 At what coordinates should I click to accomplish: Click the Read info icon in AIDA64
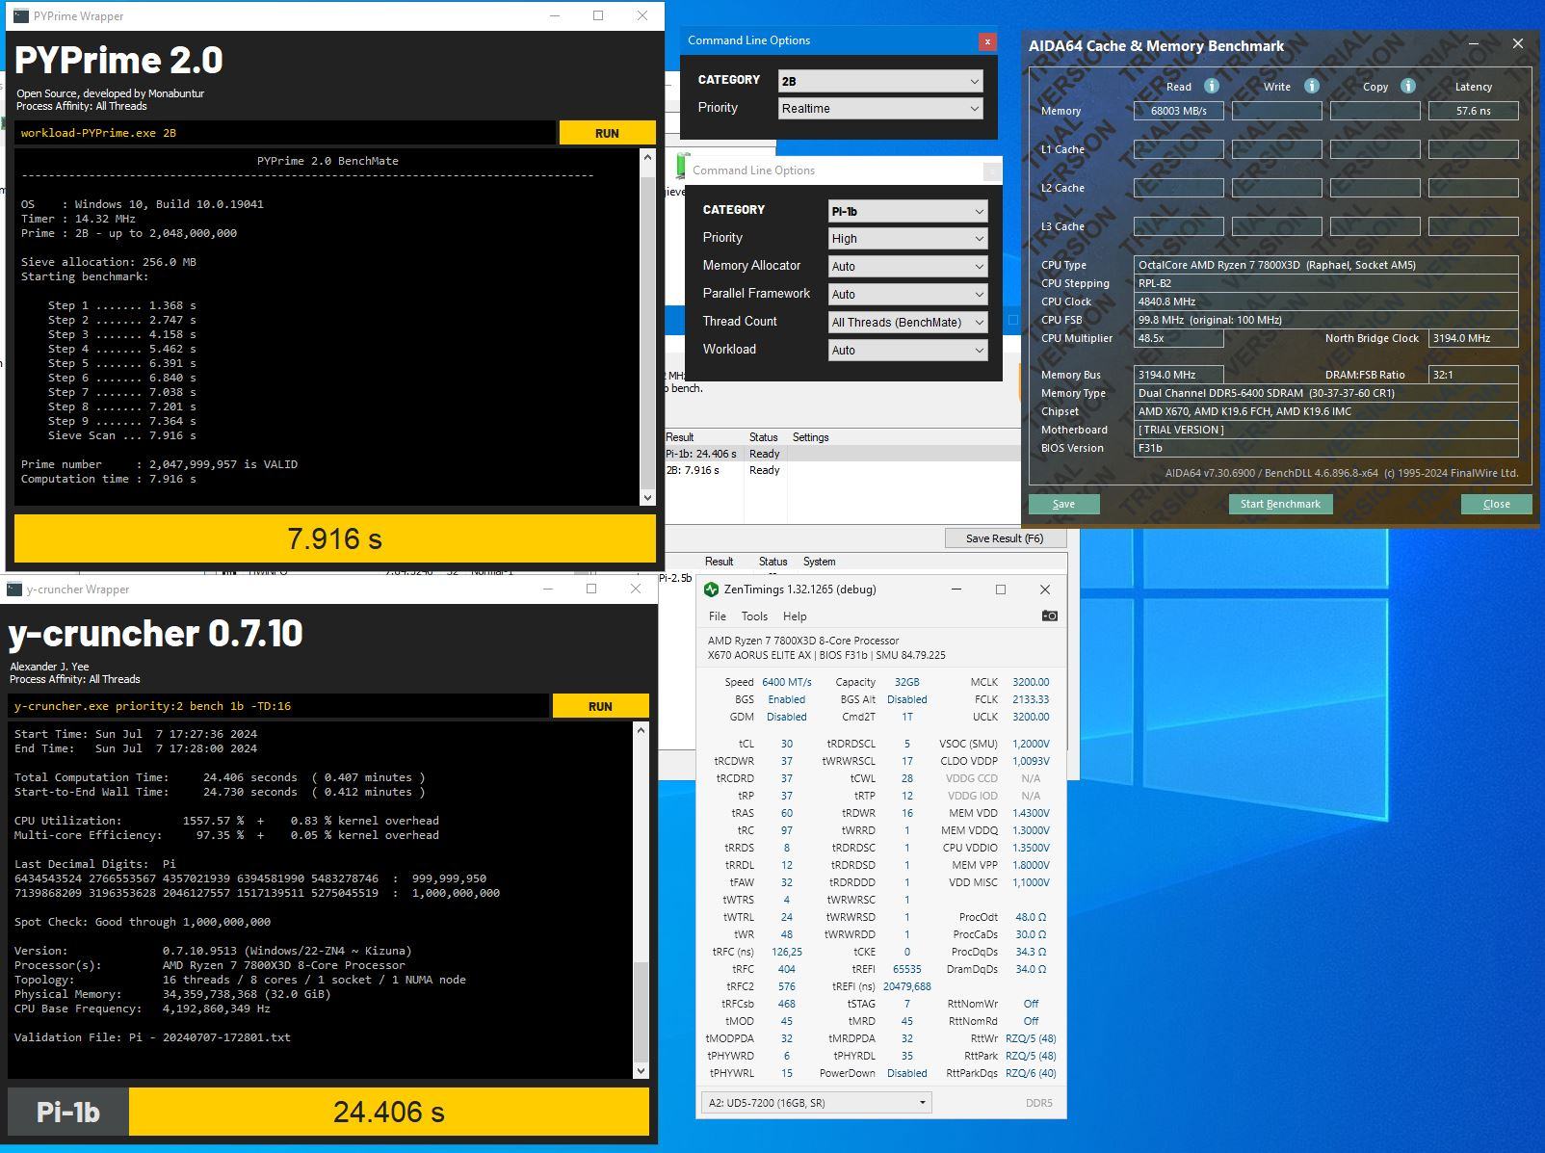[1211, 86]
